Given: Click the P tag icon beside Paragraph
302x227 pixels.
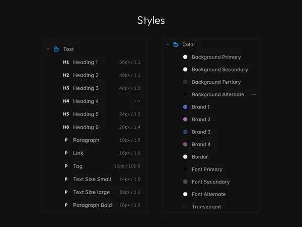Looking at the screenshot, I should (x=66, y=140).
